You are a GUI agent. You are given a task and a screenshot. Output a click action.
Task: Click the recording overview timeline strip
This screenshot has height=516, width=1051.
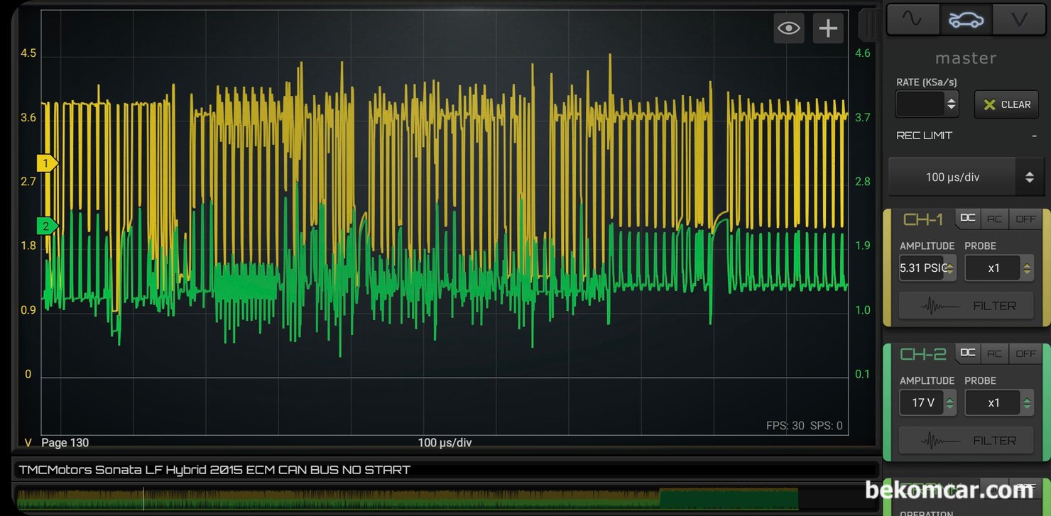tap(407, 498)
